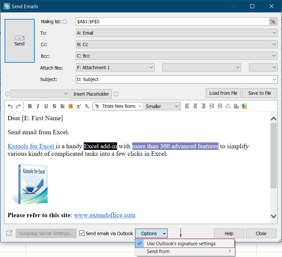Click the editor scroll down arrow
Image resolution: width=282 pixels, height=257 pixels.
click(273, 216)
